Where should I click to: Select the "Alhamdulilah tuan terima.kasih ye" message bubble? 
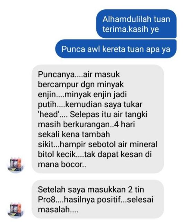click(x=137, y=24)
